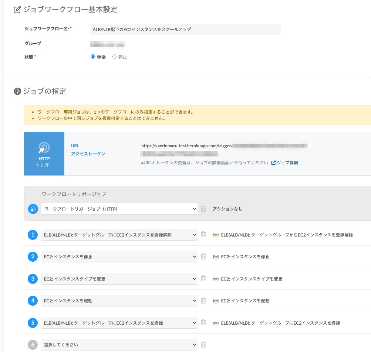Click the ジョブワークフロー基本設定 heading
Screen dimensions: 371x352
click(x=70, y=10)
